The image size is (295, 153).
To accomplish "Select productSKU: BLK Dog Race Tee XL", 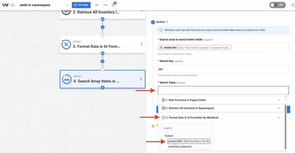I will pyautogui.click(x=189, y=141).
